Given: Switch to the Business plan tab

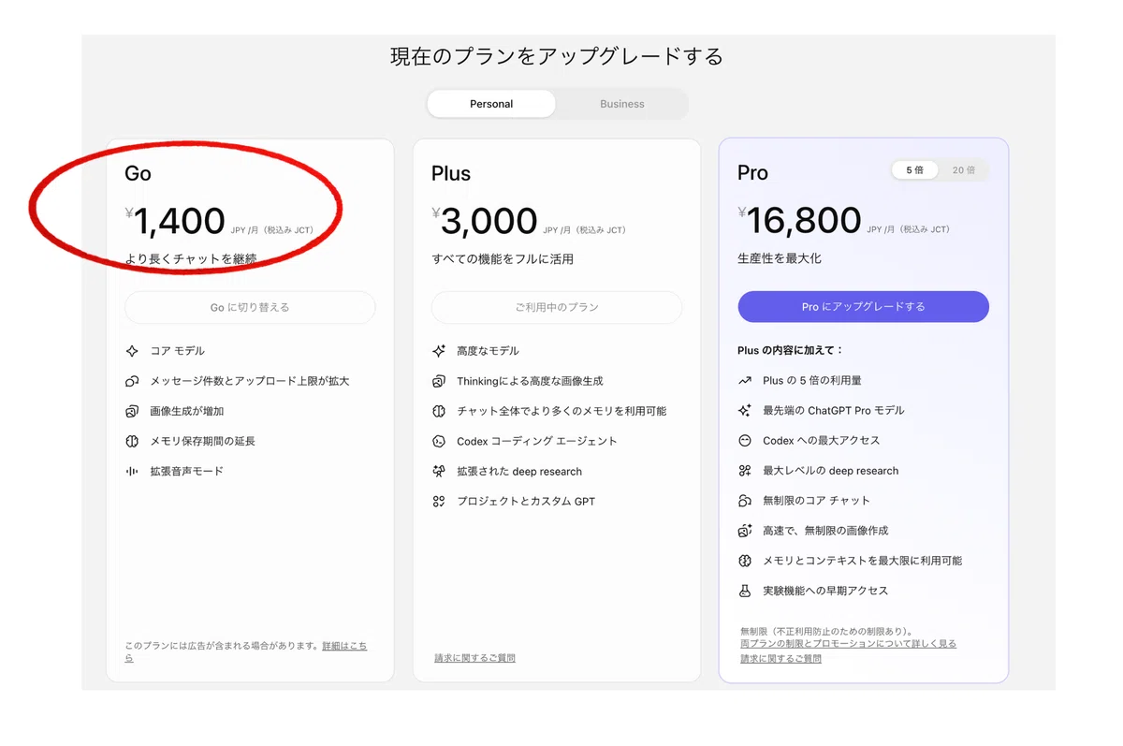Looking at the screenshot, I should click(622, 104).
